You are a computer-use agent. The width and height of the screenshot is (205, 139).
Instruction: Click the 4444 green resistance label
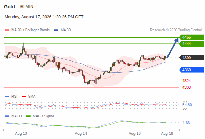point(191,44)
